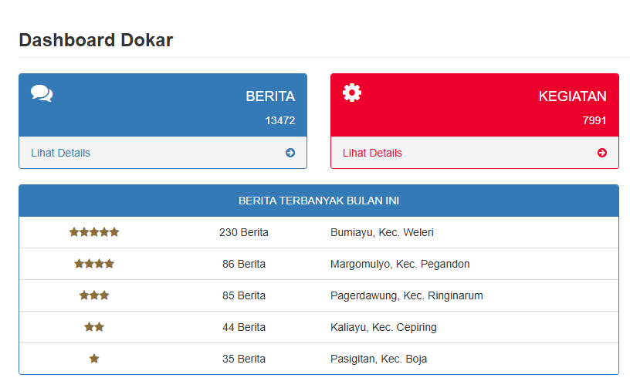Open Lihat Details link under Berita

coord(61,153)
